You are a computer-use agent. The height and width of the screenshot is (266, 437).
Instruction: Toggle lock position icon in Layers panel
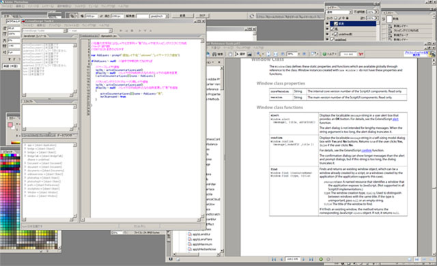[x=343, y=18]
